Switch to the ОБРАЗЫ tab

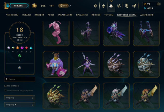[26, 15]
